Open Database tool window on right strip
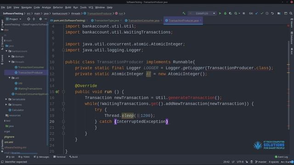This screenshot has width=294, height=165. 292,38
